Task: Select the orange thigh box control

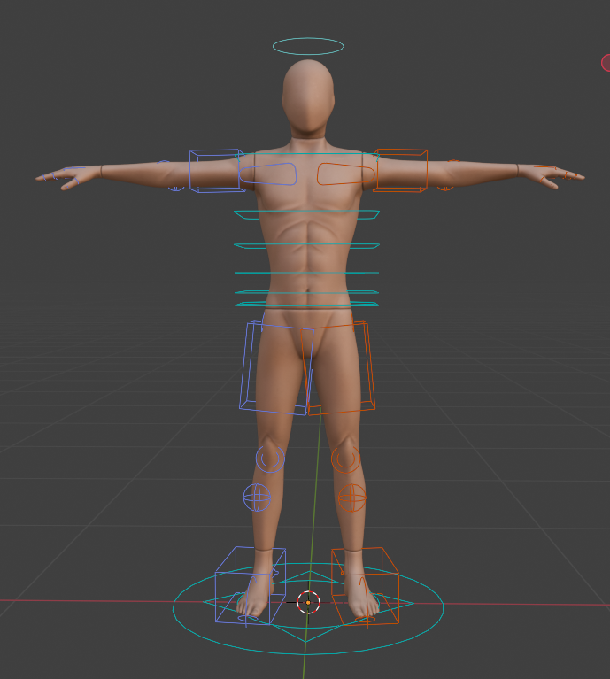Action: coord(338,368)
